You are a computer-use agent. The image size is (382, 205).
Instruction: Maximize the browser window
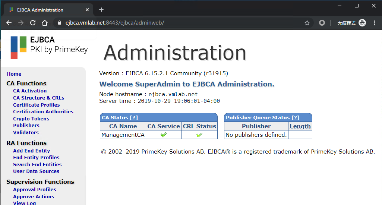(357, 6)
